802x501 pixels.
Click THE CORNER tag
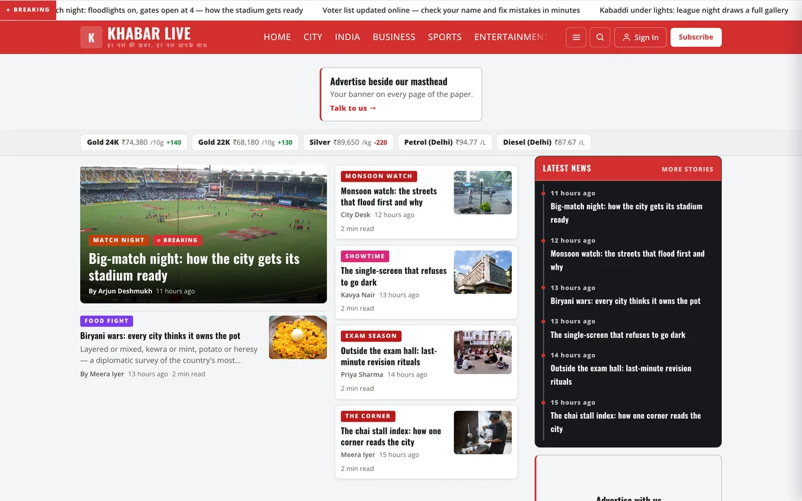[368, 416]
